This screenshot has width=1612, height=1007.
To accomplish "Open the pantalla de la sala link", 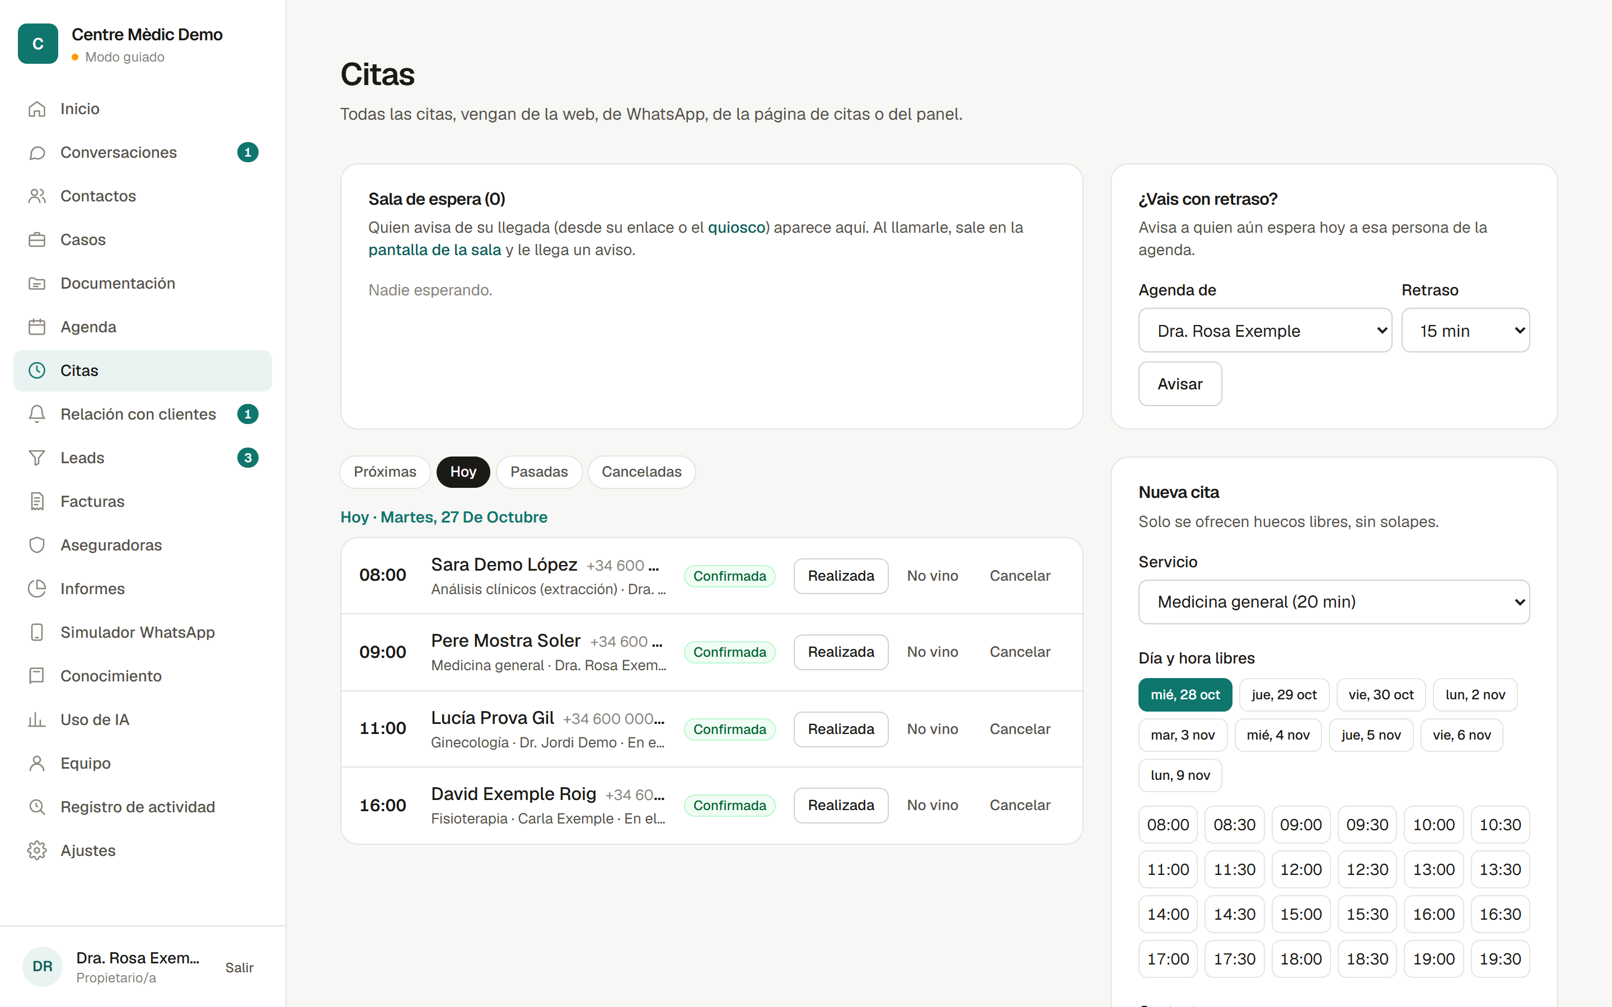I will pyautogui.click(x=434, y=250).
